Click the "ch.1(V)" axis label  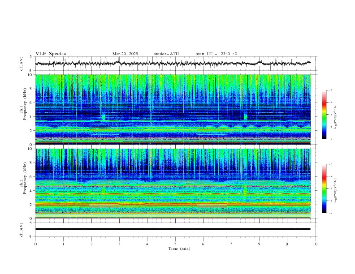[x=22, y=64]
